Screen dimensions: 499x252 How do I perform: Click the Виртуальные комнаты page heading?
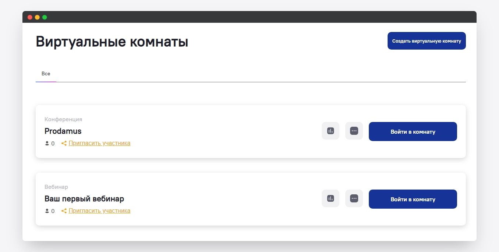coord(112,42)
